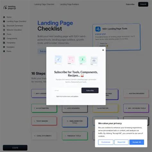Close the subscribe popup with X
Viewport: 152px width, 152px height.
coord(103,50)
